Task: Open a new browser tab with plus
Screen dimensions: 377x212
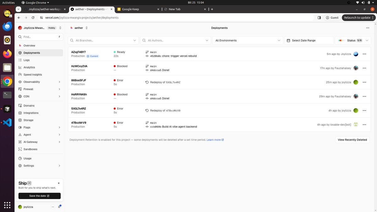Action: click(212, 9)
